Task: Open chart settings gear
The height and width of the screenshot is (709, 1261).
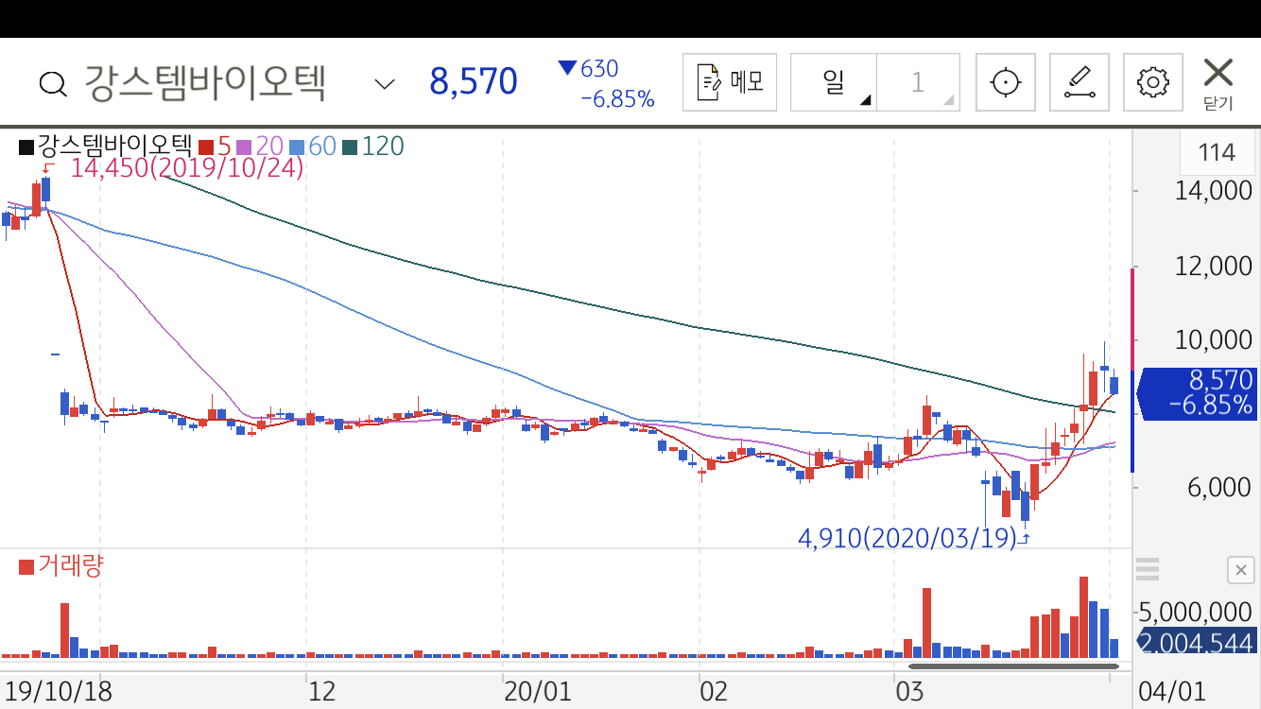Action: [1153, 82]
